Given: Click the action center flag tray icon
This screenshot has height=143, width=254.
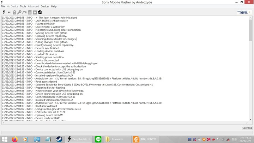Looking at the screenshot, I should 218,139.
